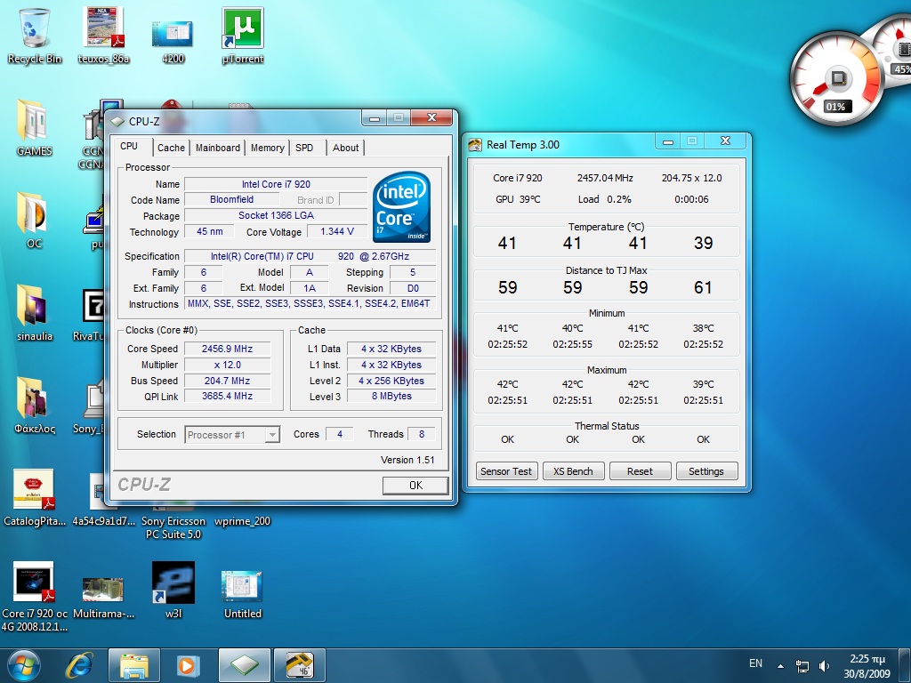Switch to the Mainboard tab in CPU-Z

point(218,149)
